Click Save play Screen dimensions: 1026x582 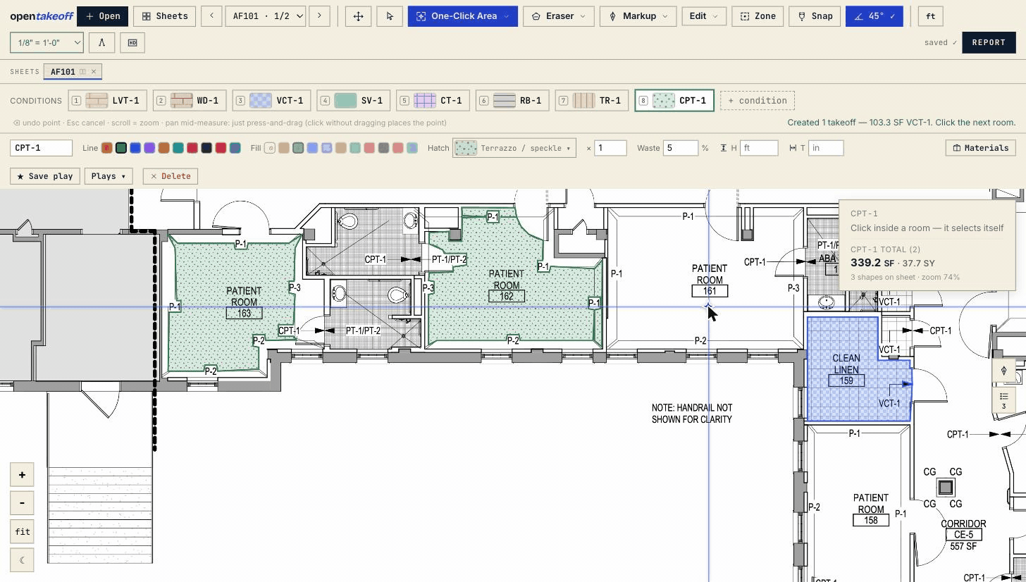[45, 176]
